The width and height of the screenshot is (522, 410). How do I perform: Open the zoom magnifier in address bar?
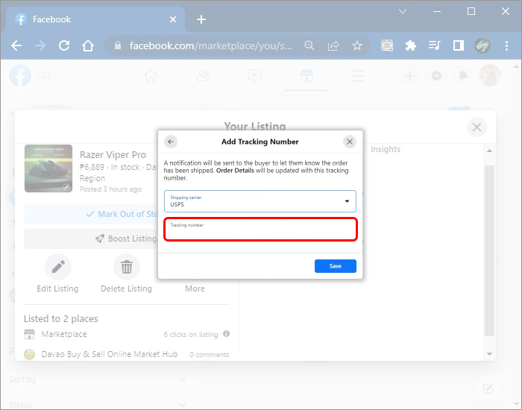click(309, 45)
